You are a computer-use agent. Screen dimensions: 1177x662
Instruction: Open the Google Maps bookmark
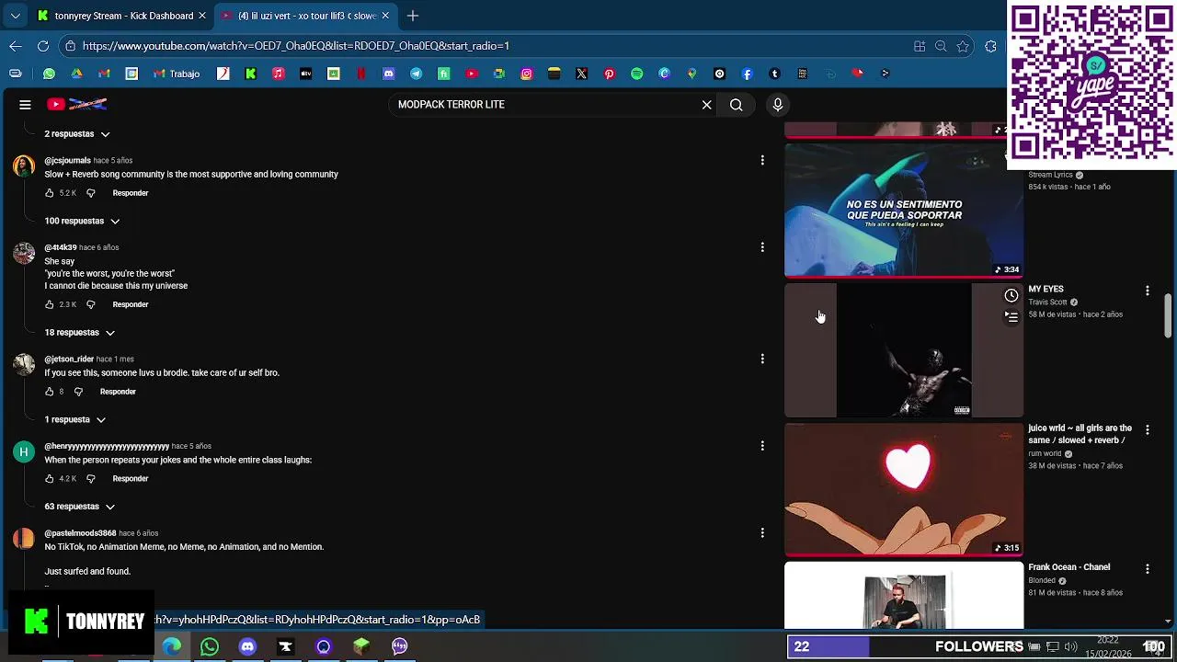(692, 74)
